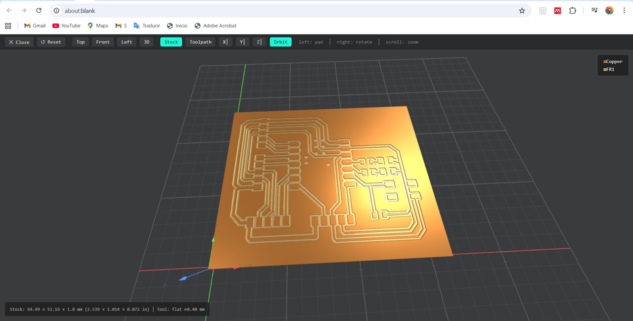Toggle Toolpath display on

coord(200,42)
